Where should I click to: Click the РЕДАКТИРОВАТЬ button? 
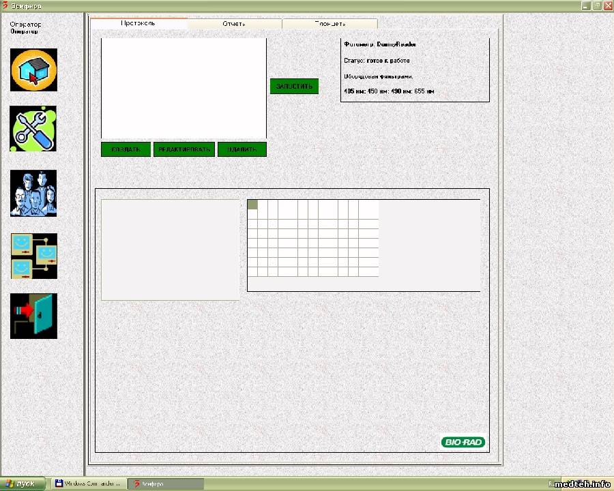click(x=184, y=149)
